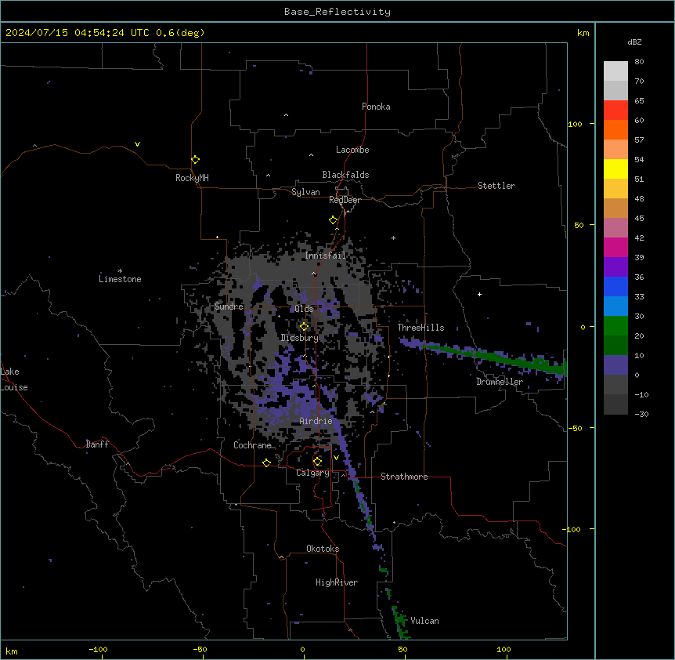
Task: Click the green radar echo beside Vulcan
Action: (x=400, y=621)
